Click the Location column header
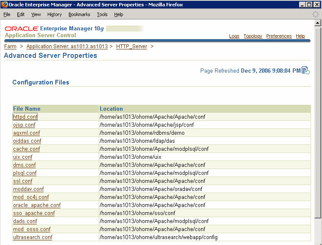This screenshot has height=245, width=322. tap(111, 109)
